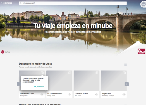Viewport: 146px width, 105px height.
Task: Click the magnifier icon in search bar
Action: [x=21, y=3]
